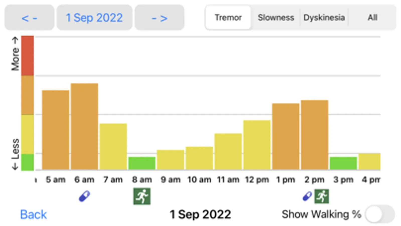Click the pill medication icon under 2 pm

click(307, 196)
